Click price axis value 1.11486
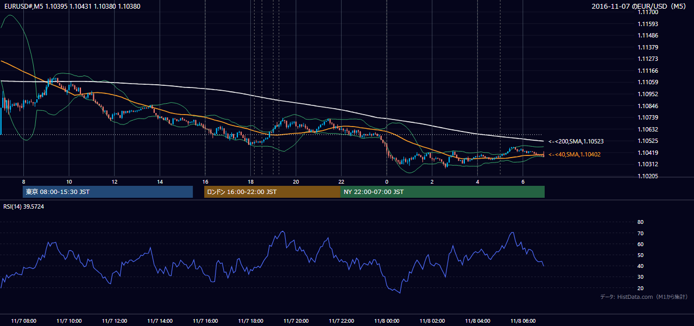 point(648,35)
